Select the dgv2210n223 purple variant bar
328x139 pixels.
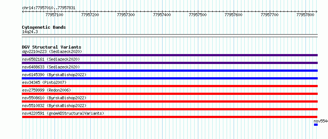[x=170, y=55]
